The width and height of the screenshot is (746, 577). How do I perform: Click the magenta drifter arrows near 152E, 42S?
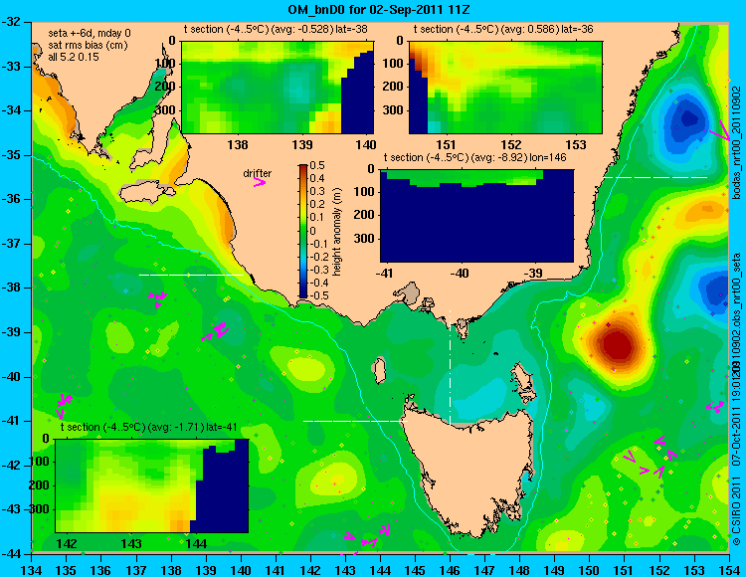click(652, 458)
